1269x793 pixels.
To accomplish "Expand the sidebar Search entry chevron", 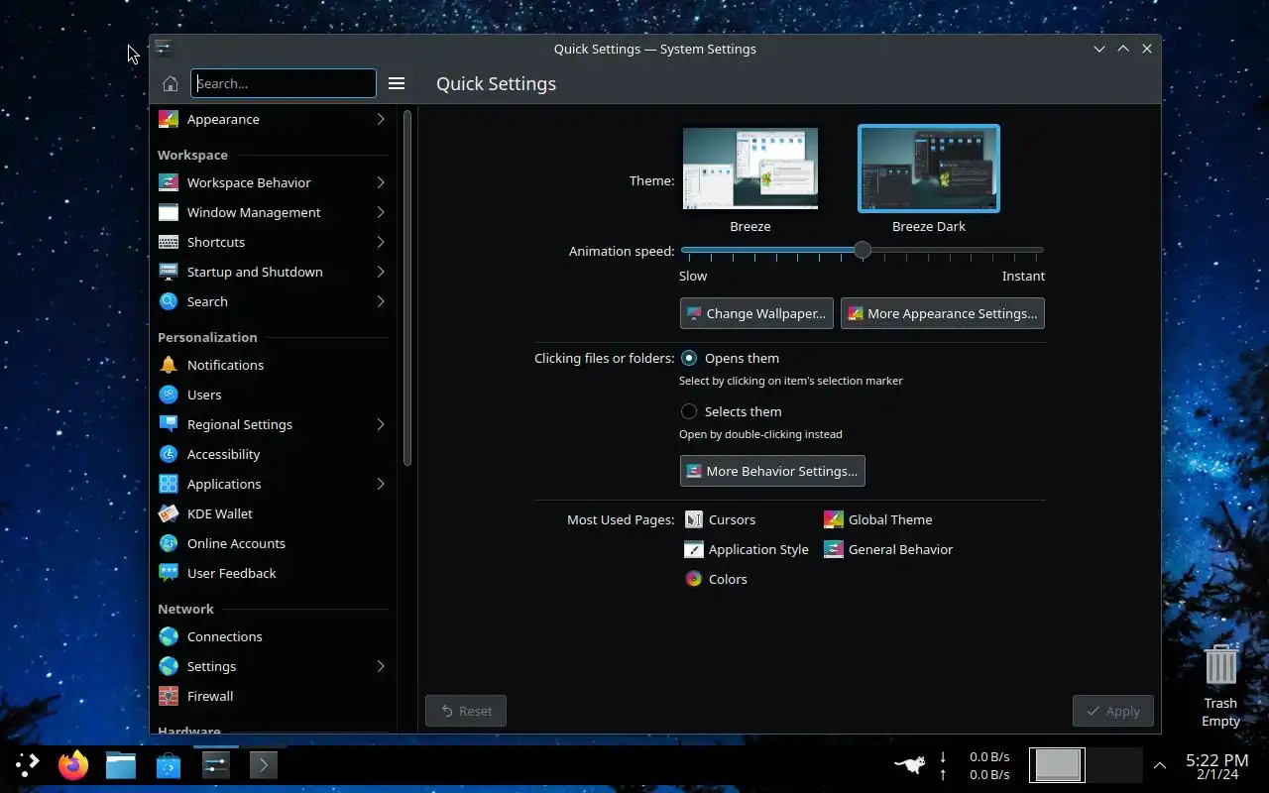I will coord(381,301).
